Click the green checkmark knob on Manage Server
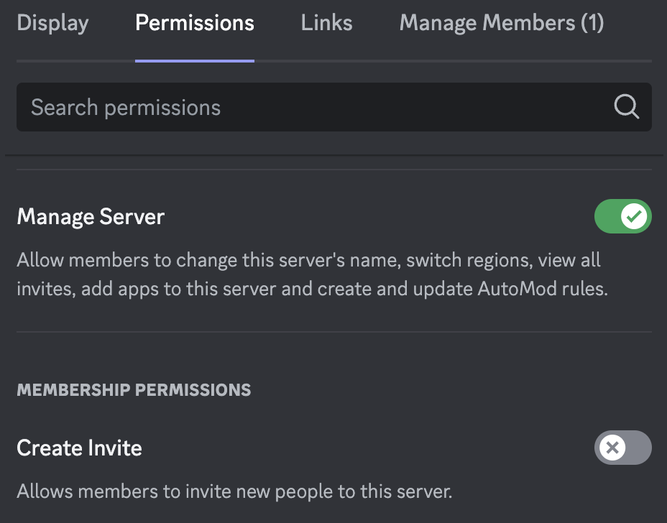Viewport: 667px width, 523px height. 634,216
